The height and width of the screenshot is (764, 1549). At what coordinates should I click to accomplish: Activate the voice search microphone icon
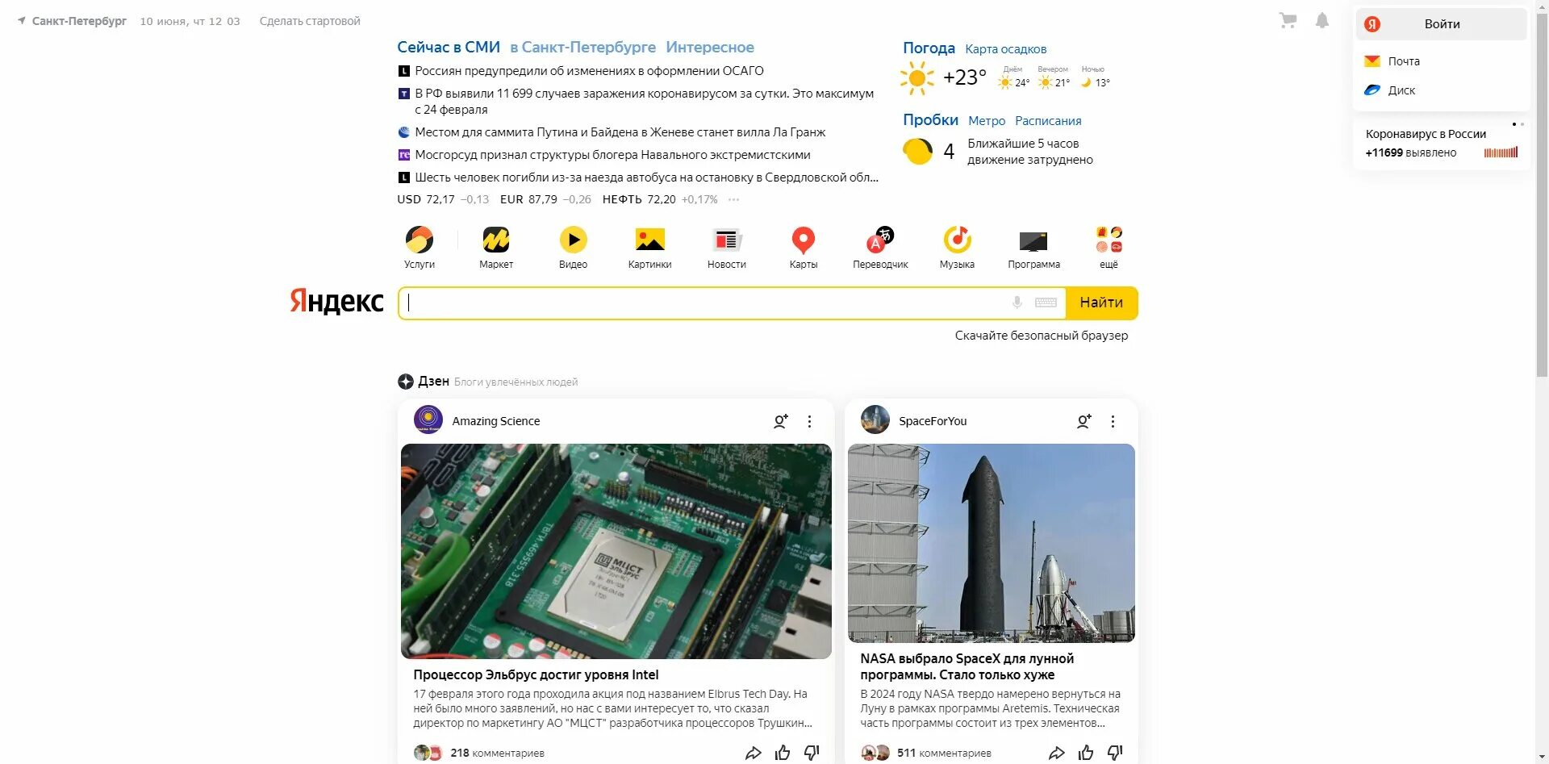click(x=1017, y=303)
